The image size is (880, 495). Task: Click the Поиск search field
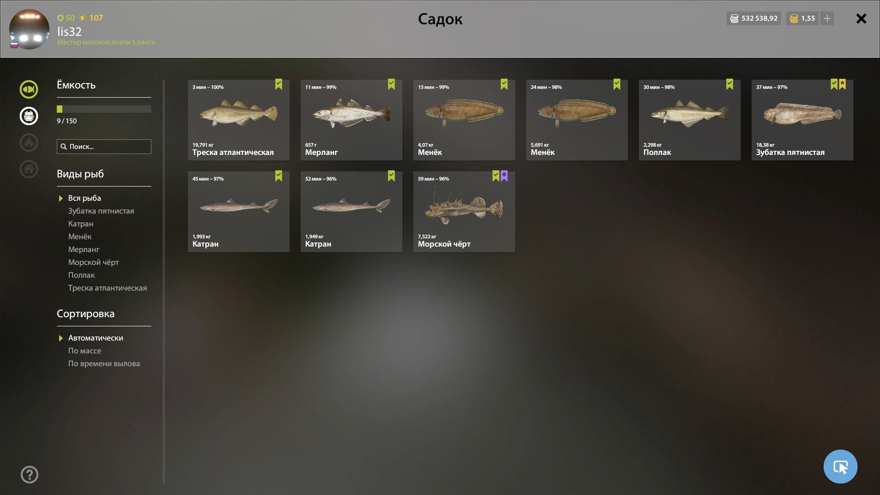104,147
